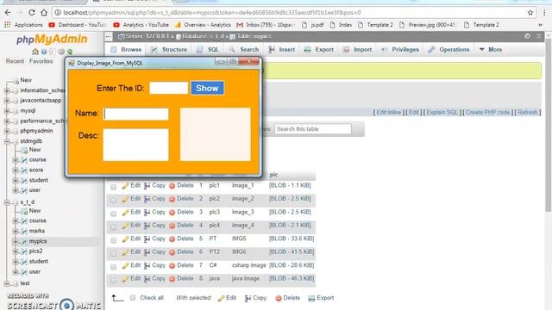
Task: Click Copy icon for row pic2
Action: [147, 199]
